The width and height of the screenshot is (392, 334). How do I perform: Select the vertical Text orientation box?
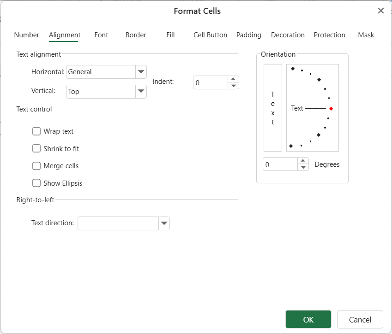pos(272,108)
